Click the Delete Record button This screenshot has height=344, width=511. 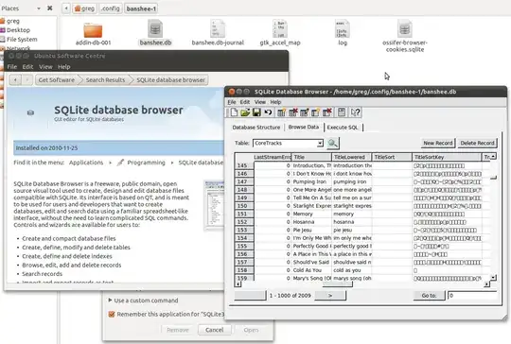click(477, 143)
